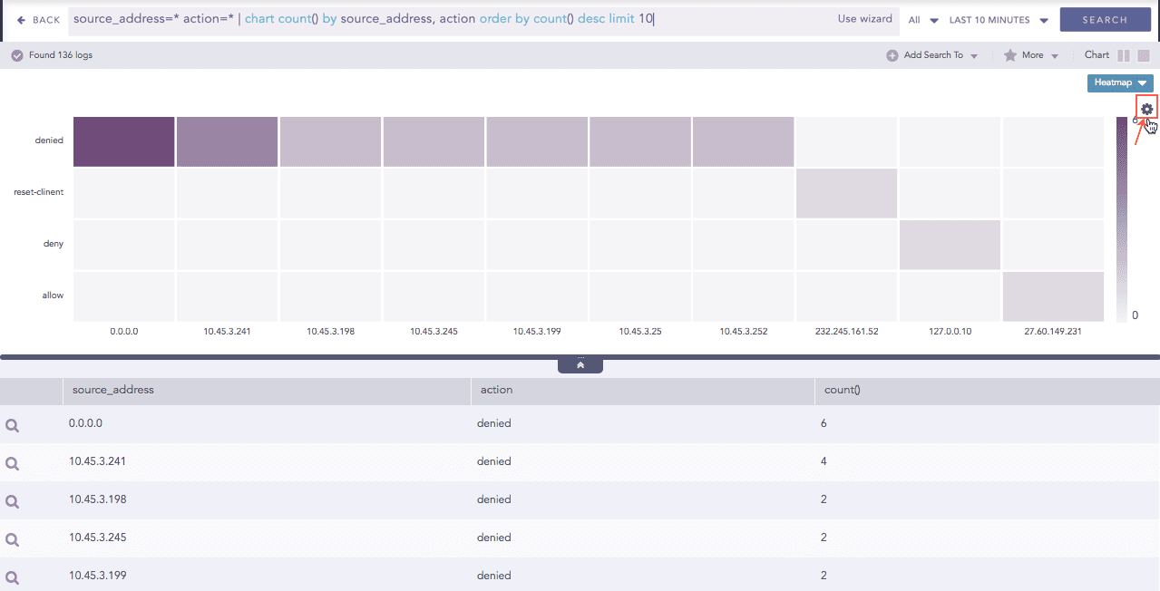Click the magnifier icon for the 10.45.3.241 row
Viewport: 1160px width, 591px height.
[13, 463]
